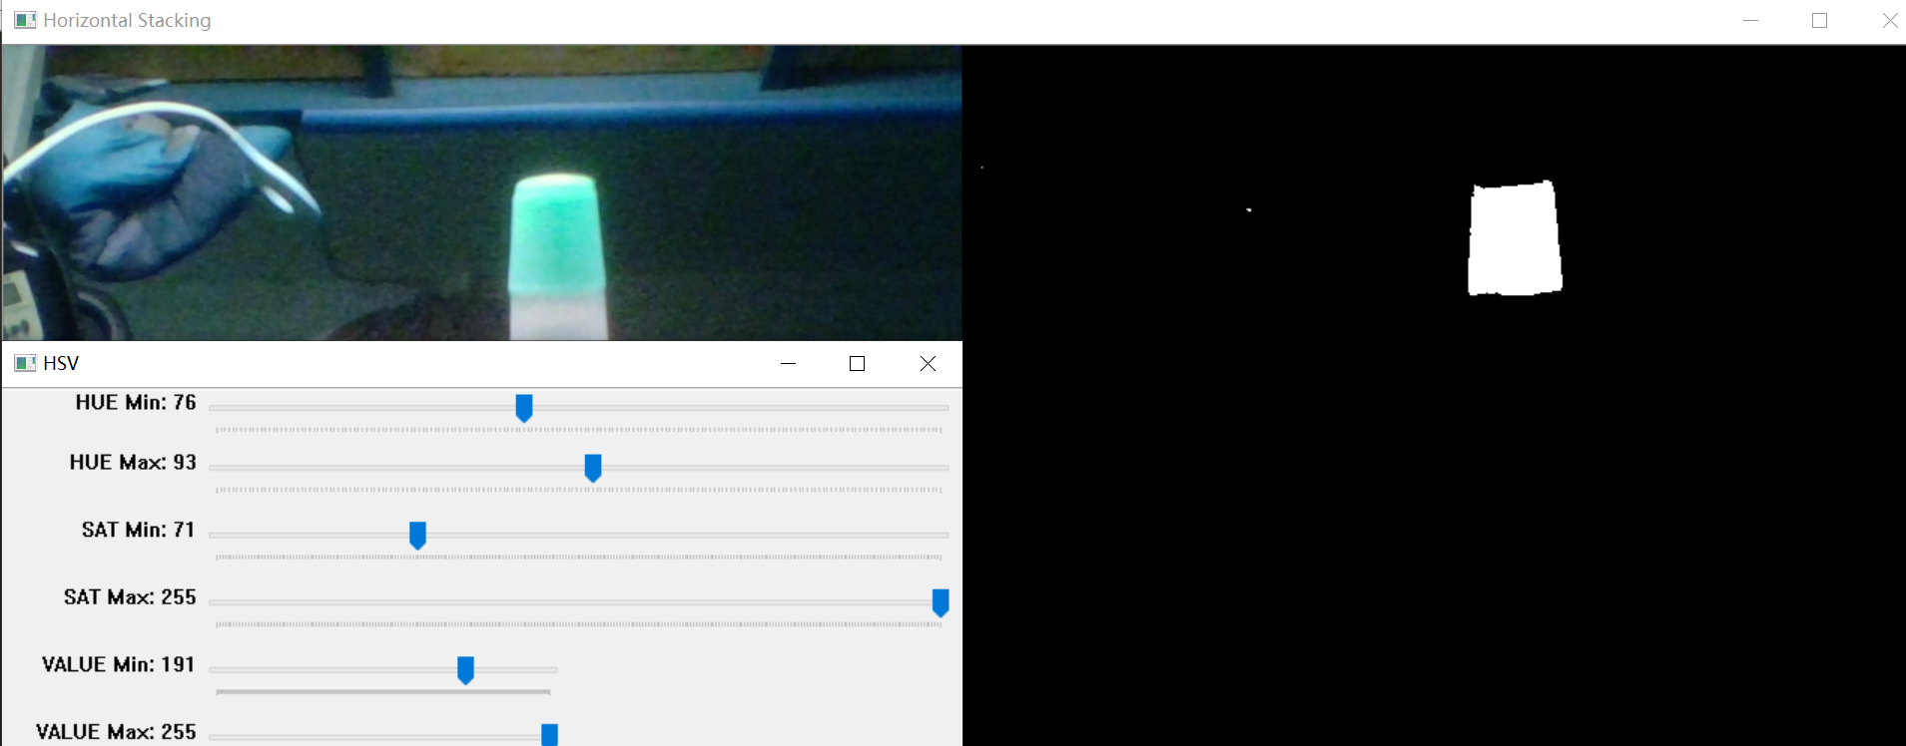Close the HSV trackbar window

click(x=928, y=363)
